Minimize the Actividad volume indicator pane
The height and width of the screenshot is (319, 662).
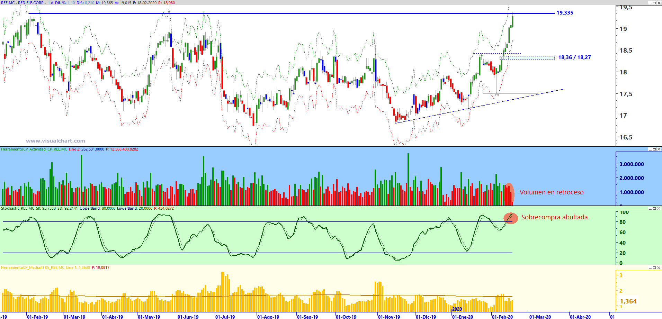[650, 149]
